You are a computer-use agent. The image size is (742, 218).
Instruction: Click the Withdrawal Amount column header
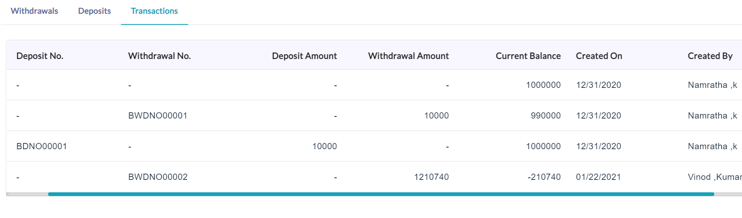(x=408, y=56)
